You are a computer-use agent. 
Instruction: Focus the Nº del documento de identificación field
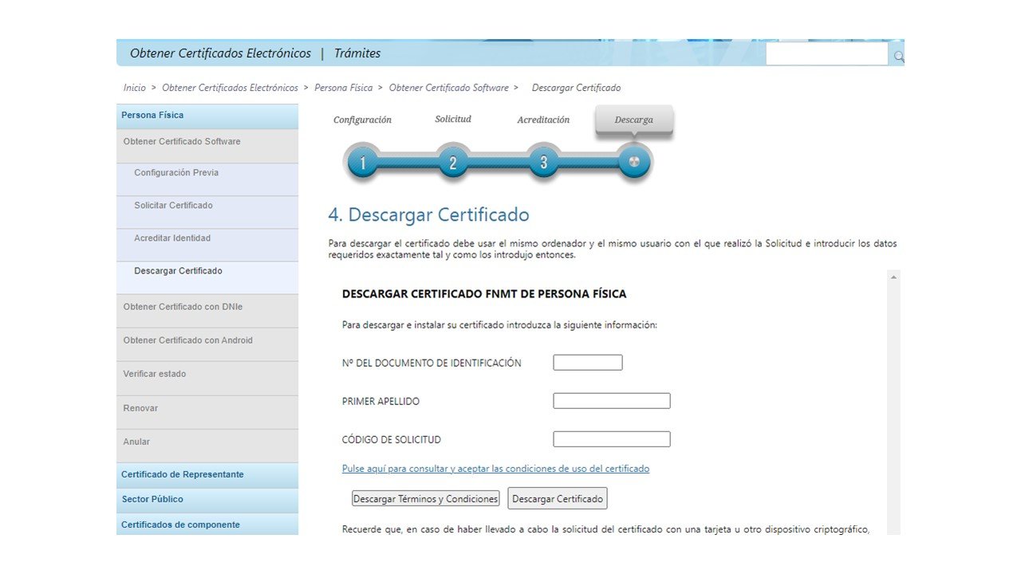588,363
